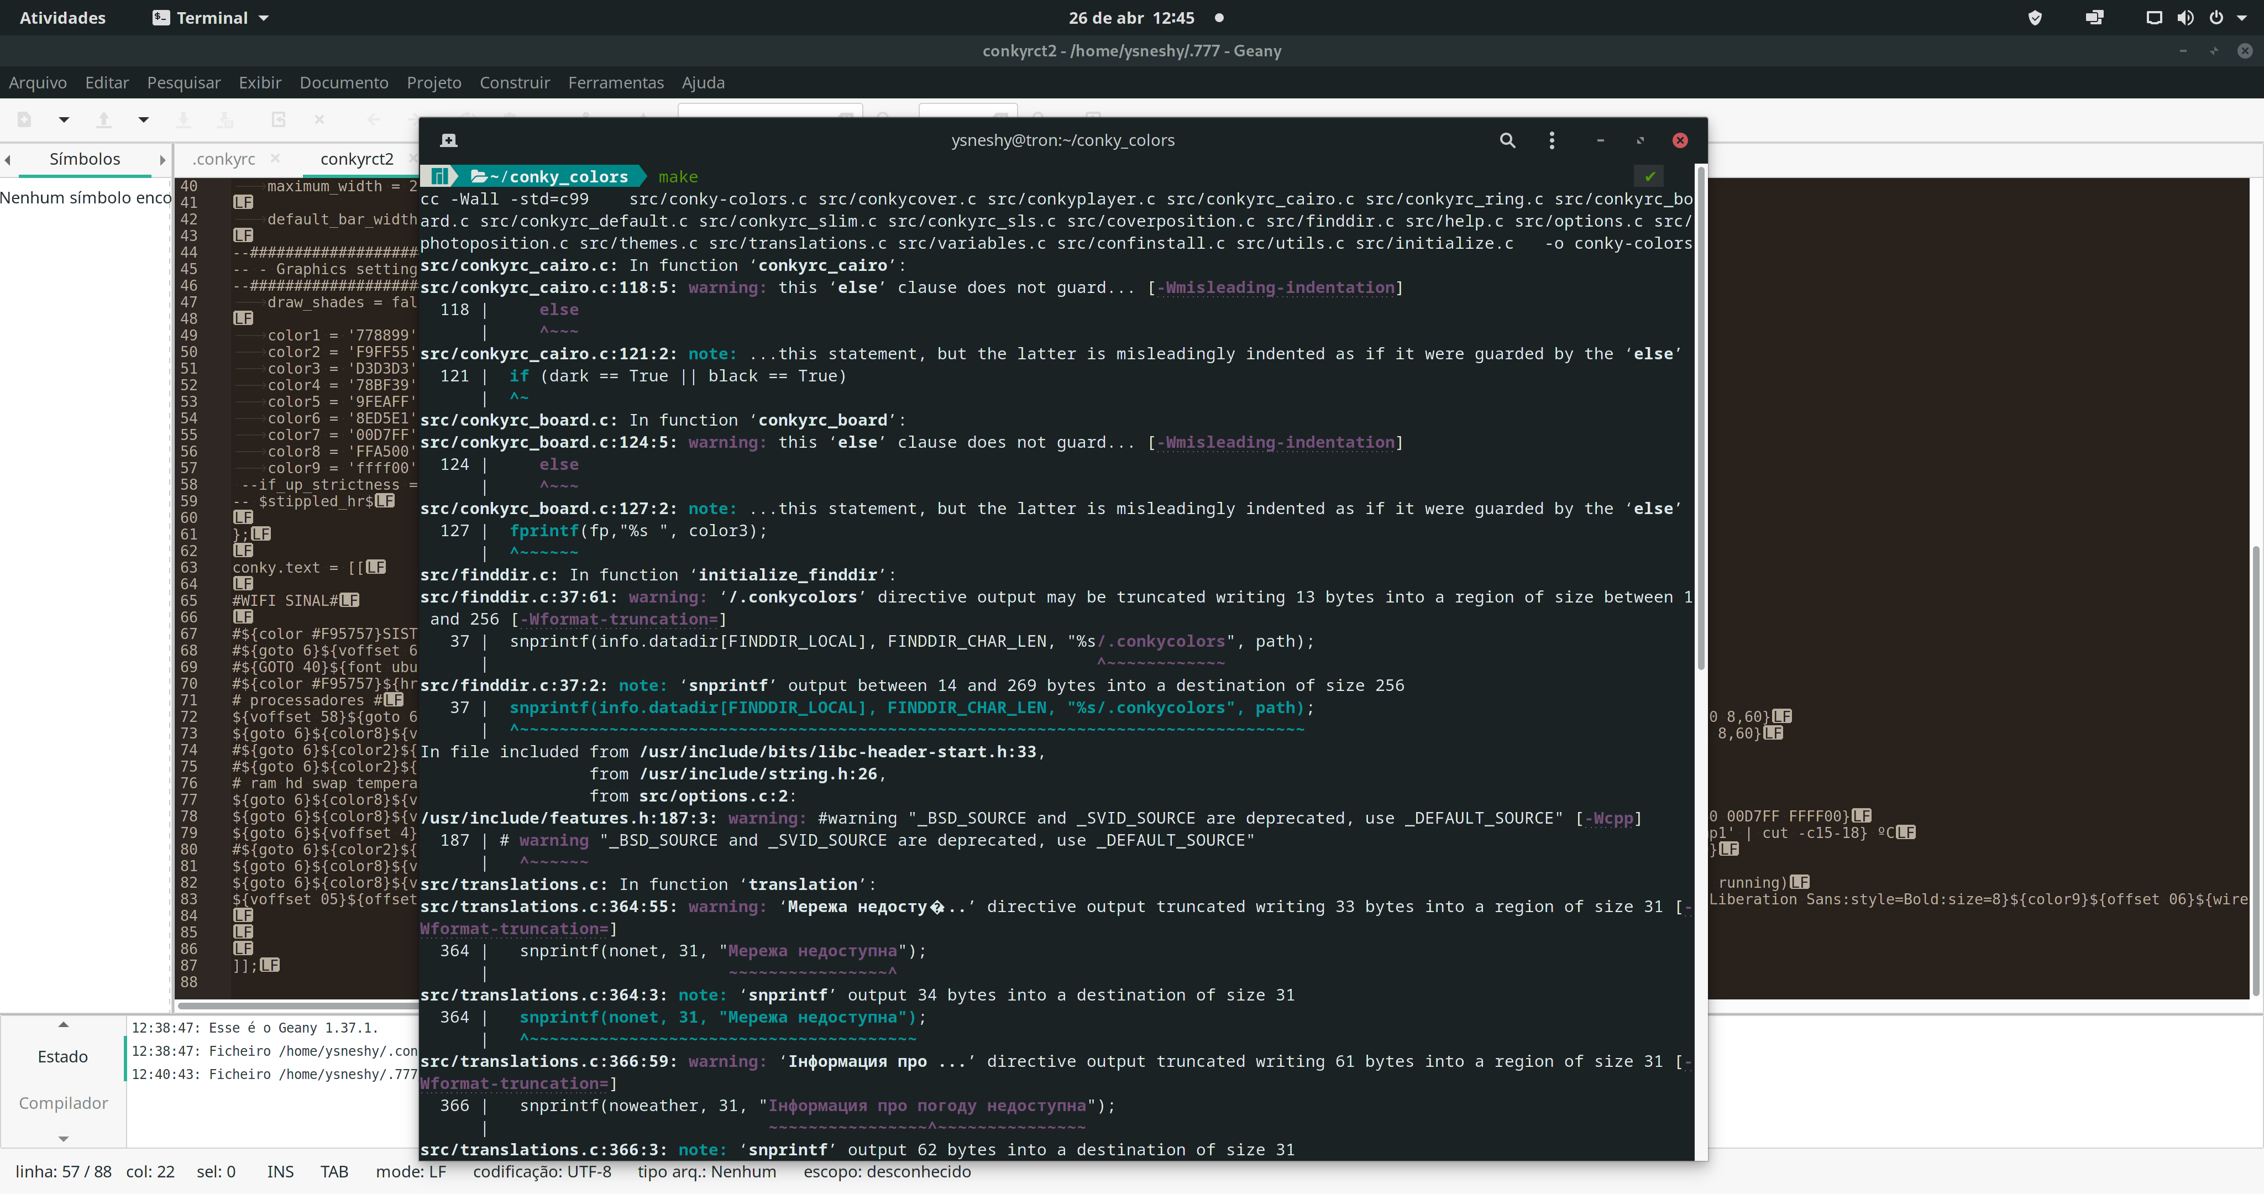Click the terminal vertical scrollbar
Image resolution: width=2264 pixels, height=1194 pixels.
[x=1701, y=418]
